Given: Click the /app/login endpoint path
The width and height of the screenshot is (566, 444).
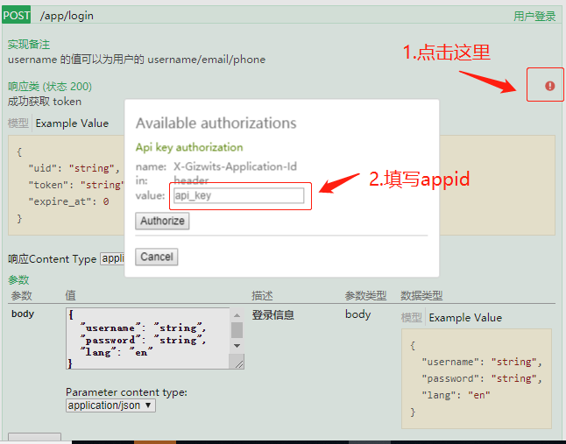Looking at the screenshot, I should point(67,15).
